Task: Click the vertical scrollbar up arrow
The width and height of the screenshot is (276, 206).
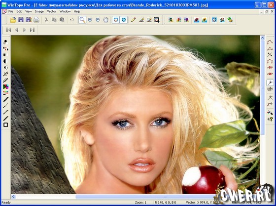Action: (262, 38)
